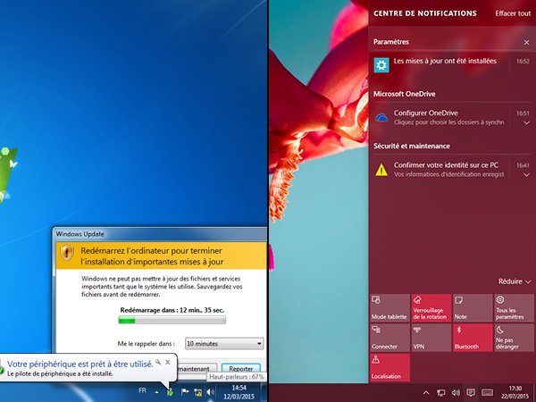Click the yellow warning triangle icon
The height and width of the screenshot is (402, 536).
381,170
